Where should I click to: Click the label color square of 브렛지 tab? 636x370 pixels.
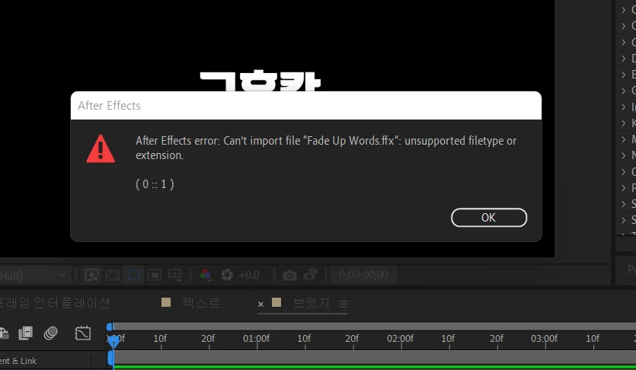(276, 302)
